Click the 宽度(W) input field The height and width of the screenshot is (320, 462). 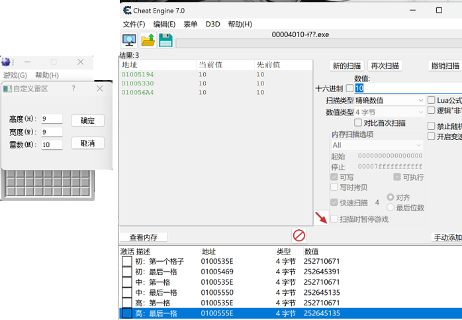pyautogui.click(x=52, y=132)
